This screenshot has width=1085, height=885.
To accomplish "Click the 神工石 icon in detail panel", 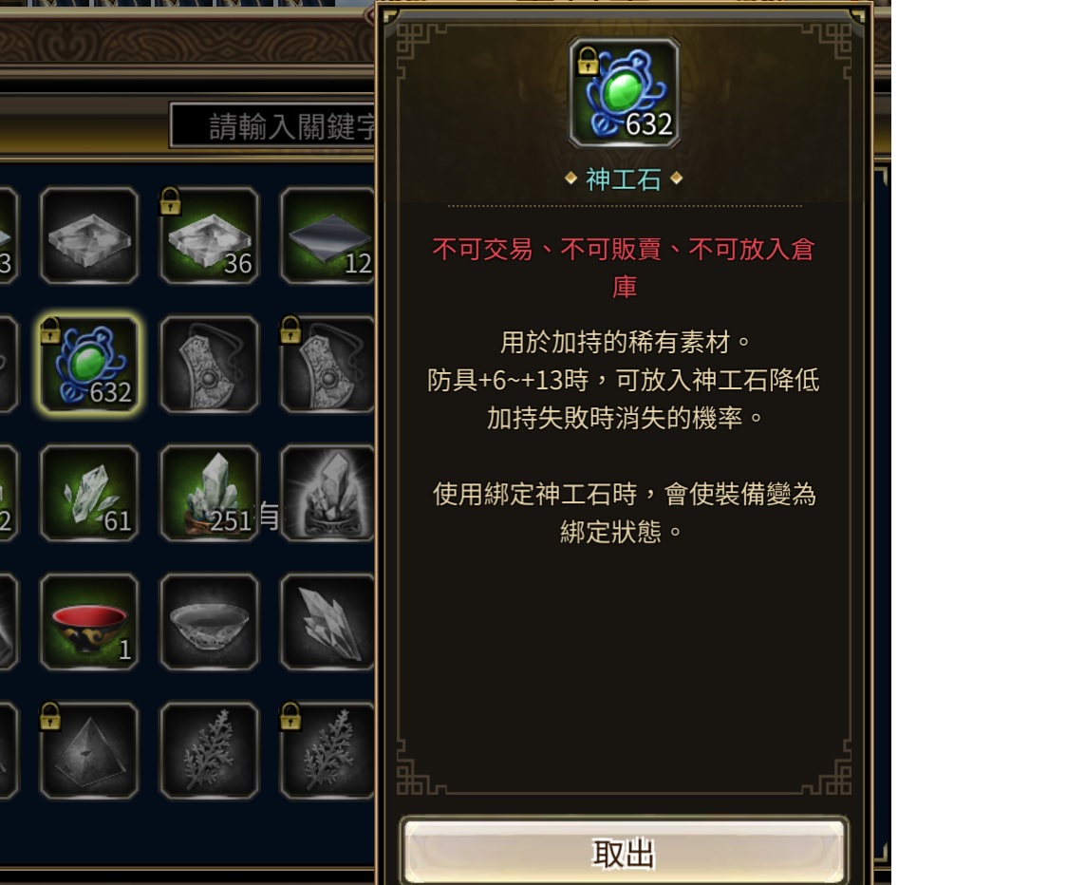I will click(x=624, y=93).
